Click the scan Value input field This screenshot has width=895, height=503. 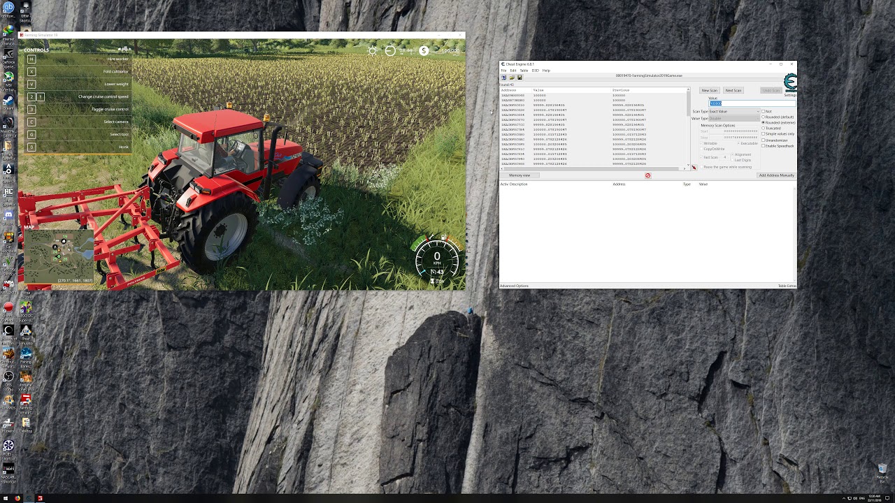(752, 103)
